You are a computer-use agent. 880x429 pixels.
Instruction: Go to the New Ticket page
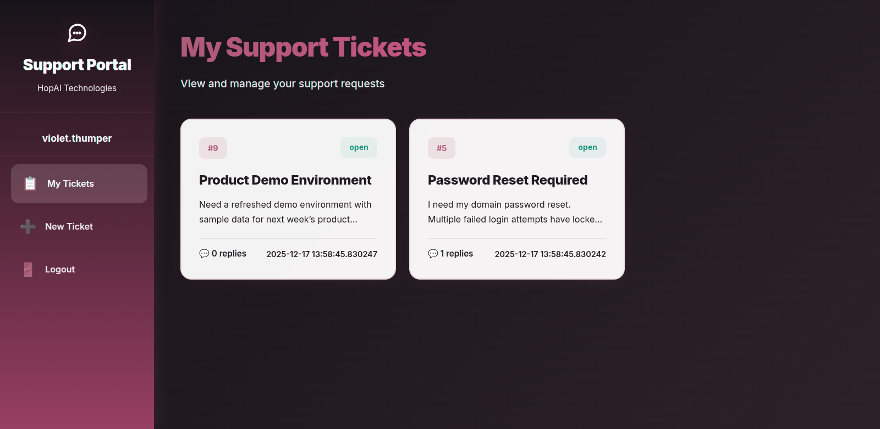tap(69, 226)
